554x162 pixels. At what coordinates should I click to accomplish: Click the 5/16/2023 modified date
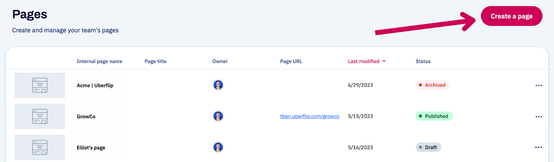360,147
